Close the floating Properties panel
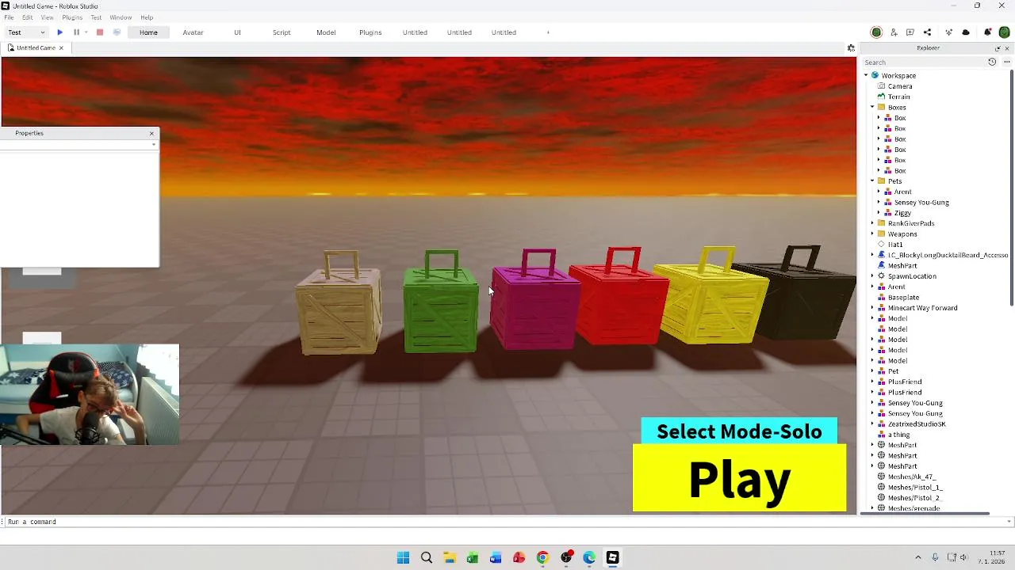The image size is (1015, 570). click(151, 133)
